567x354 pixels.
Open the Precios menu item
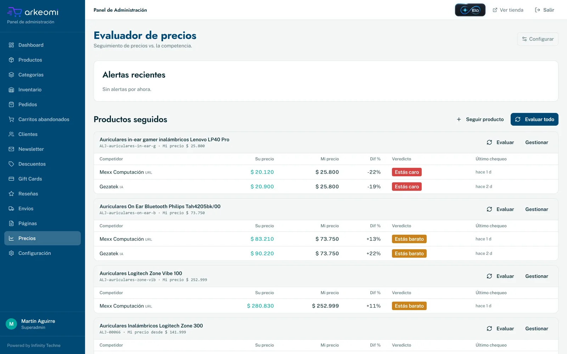[43, 238]
